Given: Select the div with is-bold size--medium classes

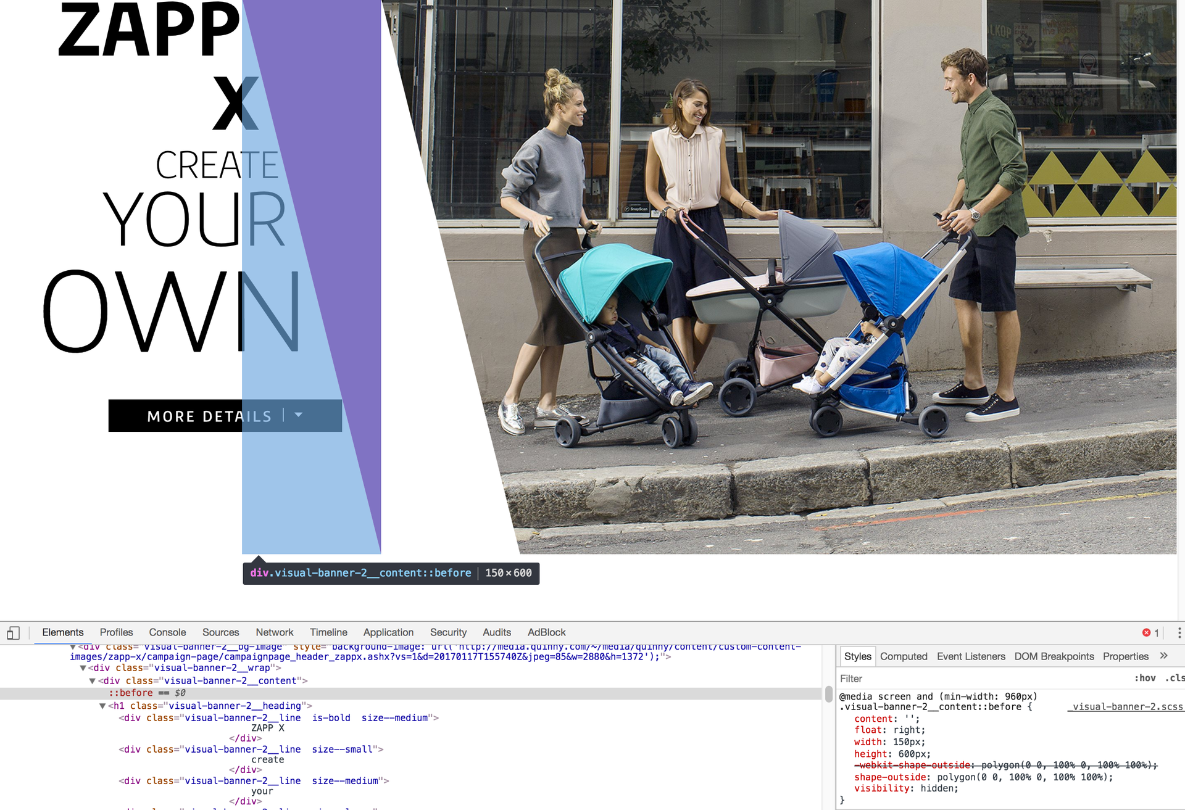Looking at the screenshot, I should [278, 718].
